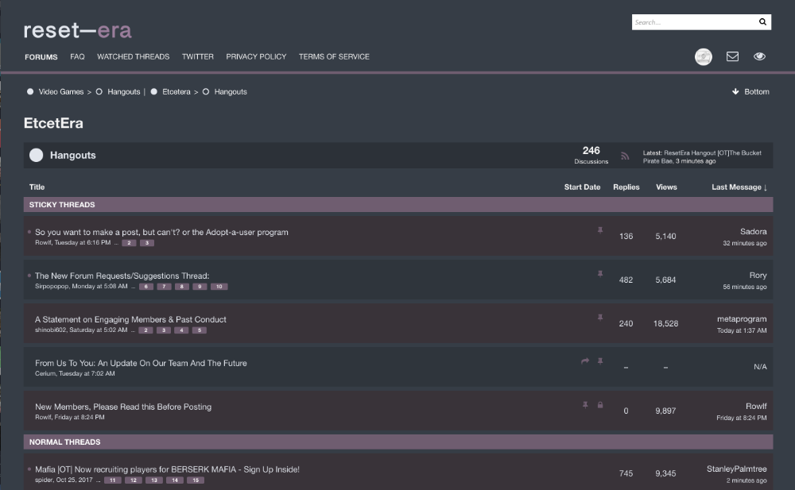Click the search magnifier icon
795x490 pixels.
(x=762, y=21)
